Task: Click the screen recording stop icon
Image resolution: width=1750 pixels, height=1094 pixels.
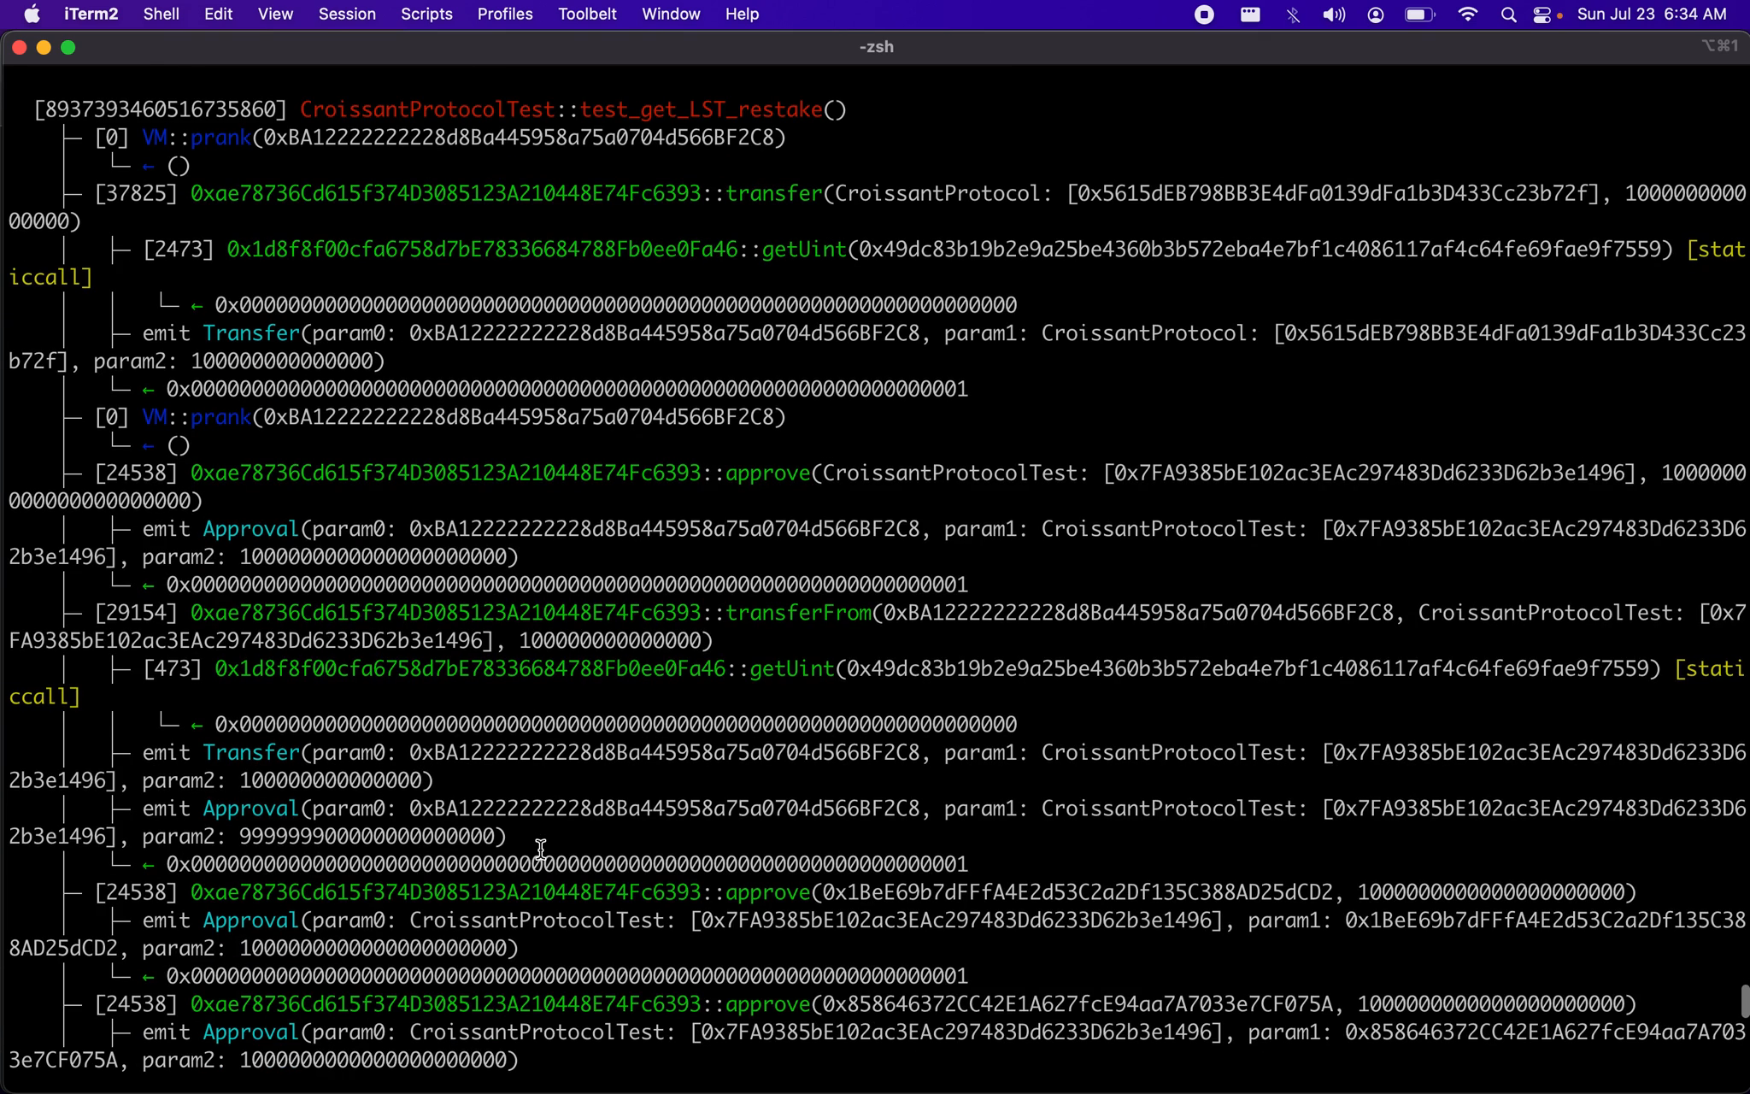Action: click(1204, 15)
